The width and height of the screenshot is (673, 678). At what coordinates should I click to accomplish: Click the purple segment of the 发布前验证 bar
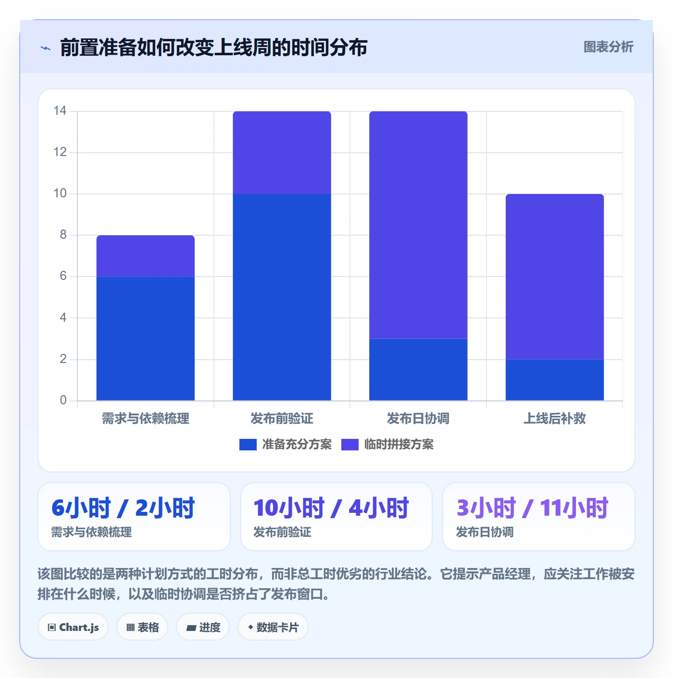tap(282, 153)
